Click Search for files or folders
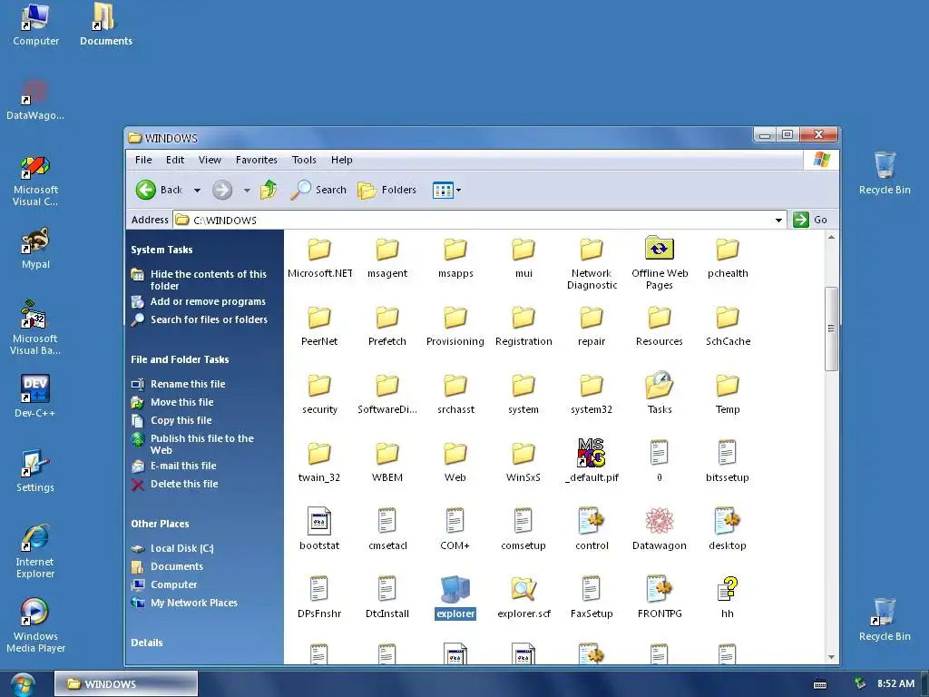This screenshot has width=929, height=697. coord(200,319)
